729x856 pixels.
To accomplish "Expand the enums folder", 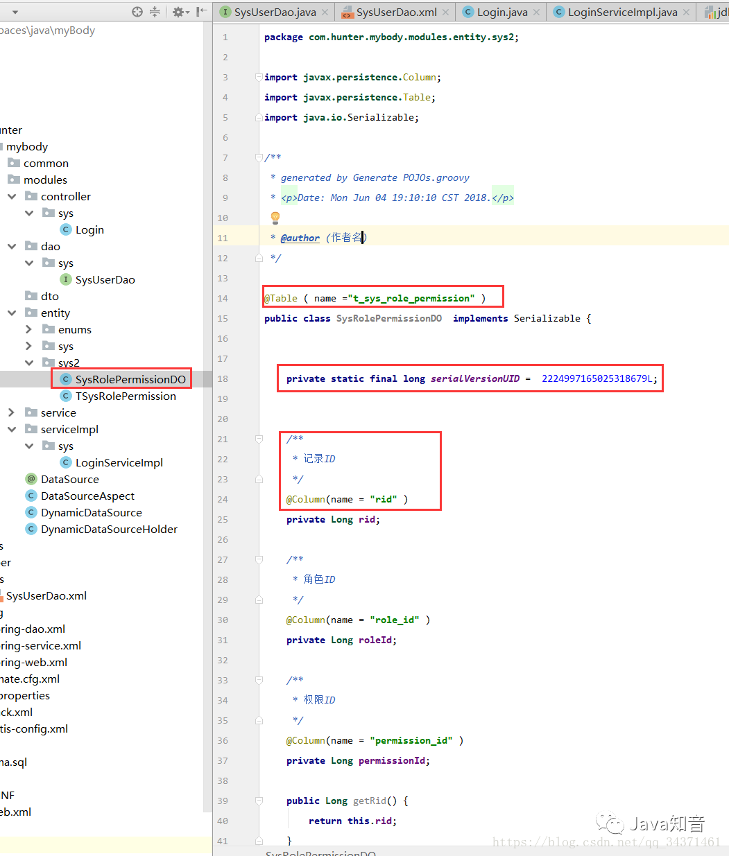I will point(29,330).
